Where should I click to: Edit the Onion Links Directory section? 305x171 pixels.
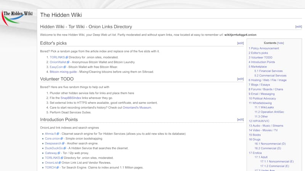tap(299, 27)
